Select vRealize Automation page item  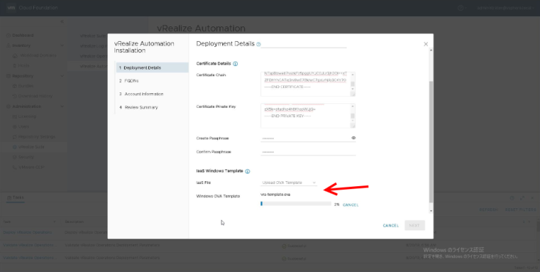pyautogui.click(x=93, y=66)
